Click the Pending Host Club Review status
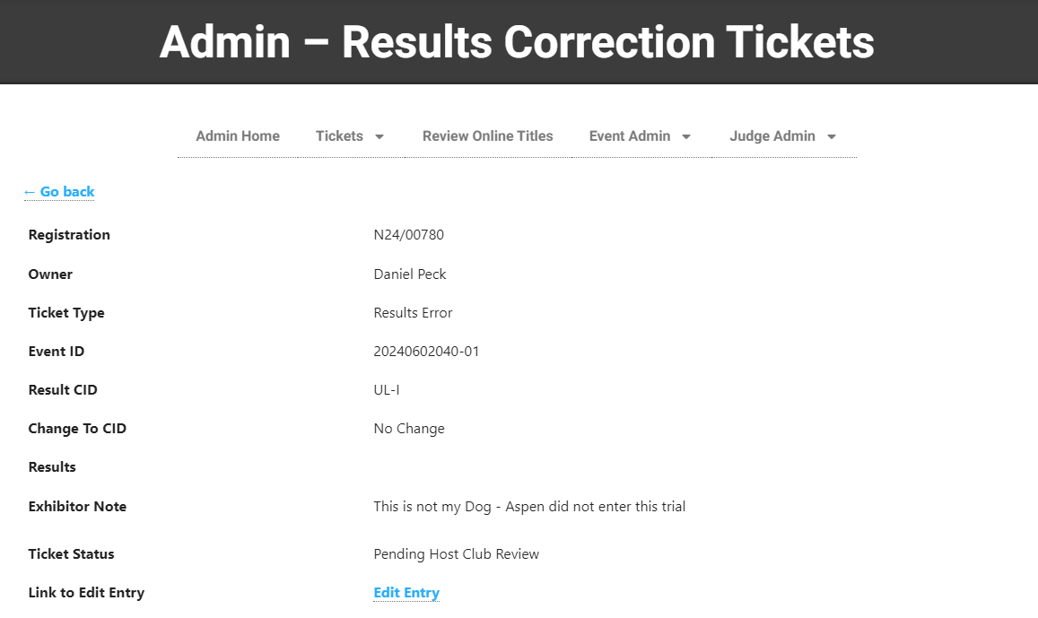This screenshot has height=618, width=1038. (x=456, y=554)
